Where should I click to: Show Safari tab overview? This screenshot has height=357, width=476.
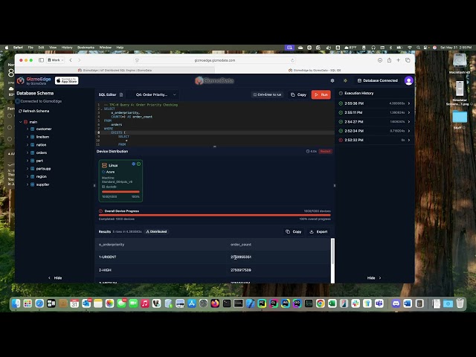point(408,60)
